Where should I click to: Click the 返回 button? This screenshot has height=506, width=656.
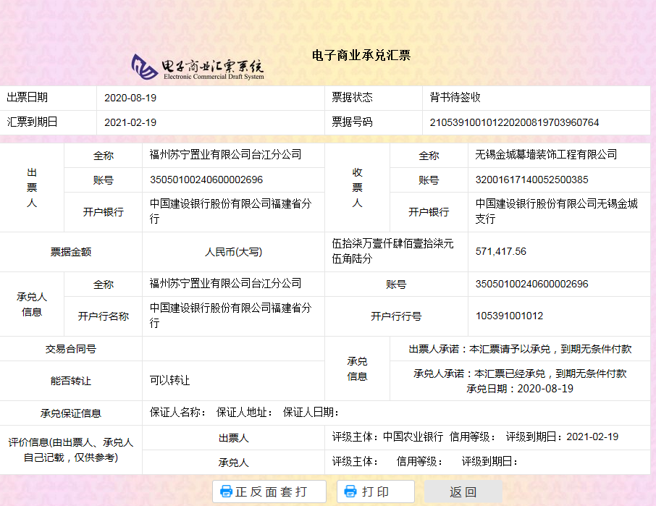[x=463, y=492]
